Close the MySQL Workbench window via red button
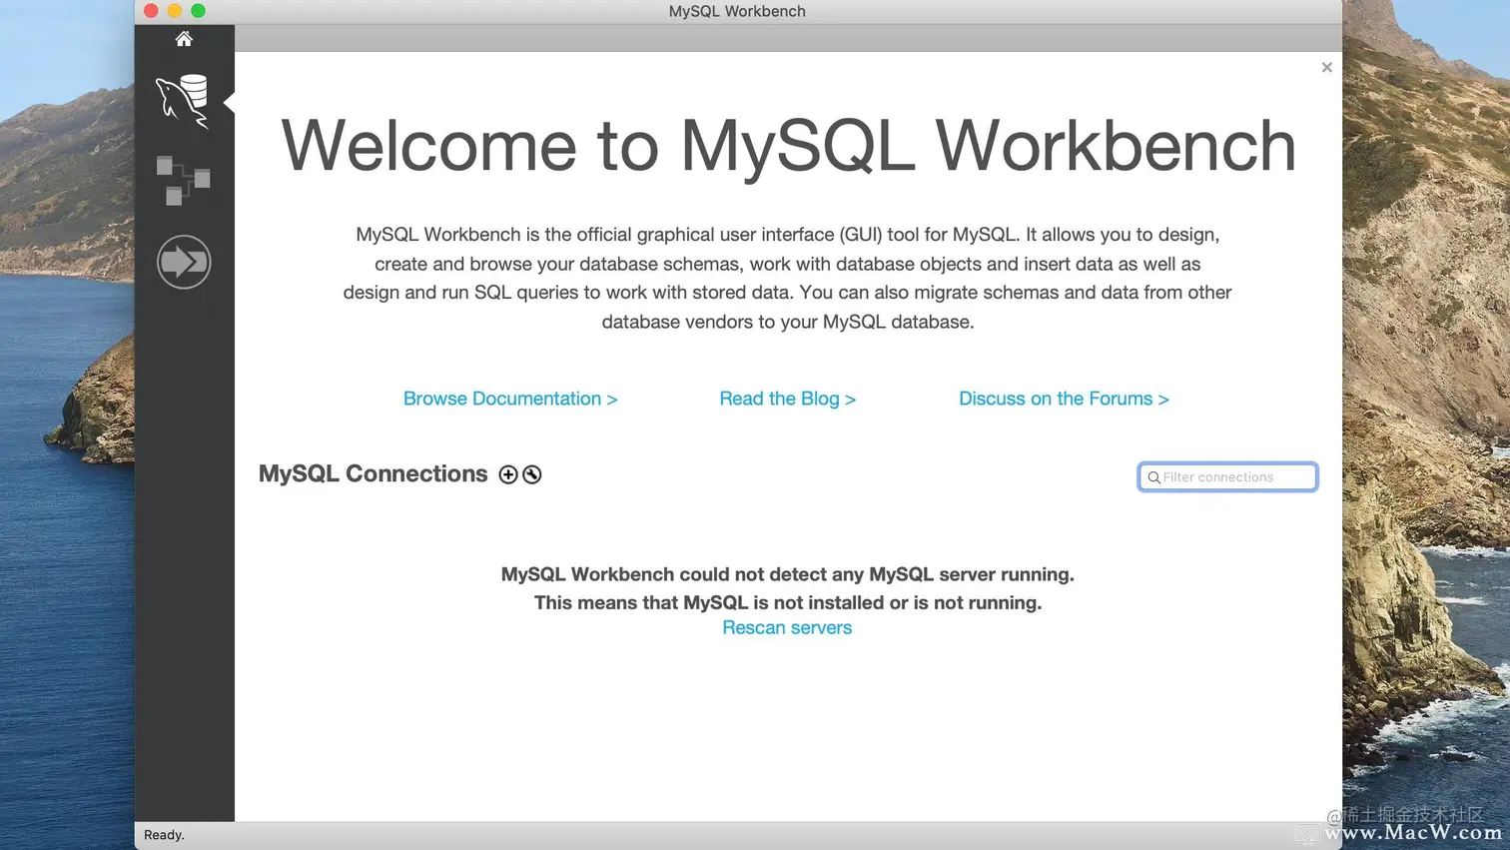 click(151, 11)
